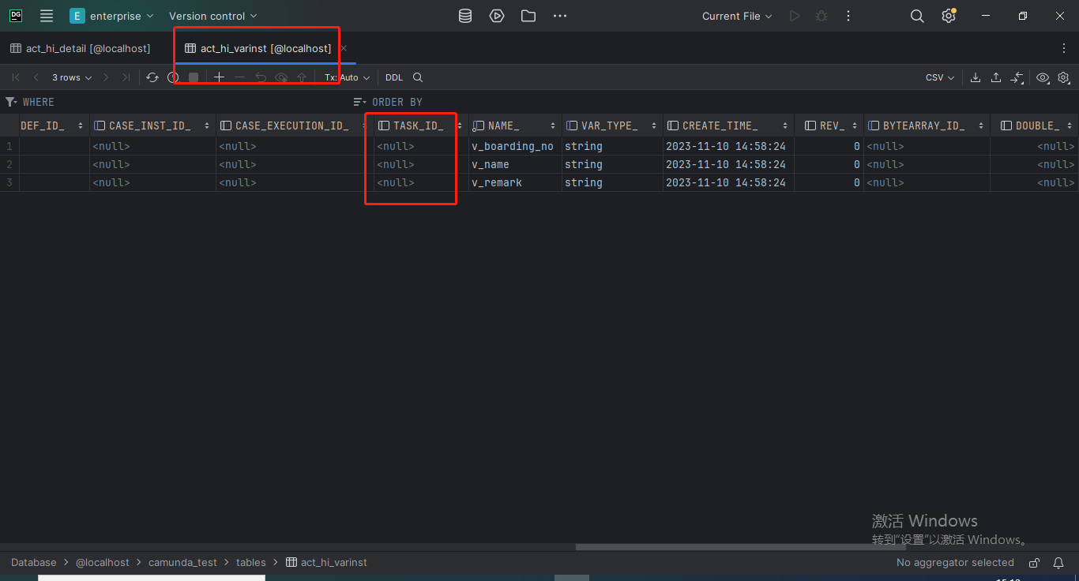Select the v_boarding_no cell
The height and width of the screenshot is (581, 1079).
point(515,146)
